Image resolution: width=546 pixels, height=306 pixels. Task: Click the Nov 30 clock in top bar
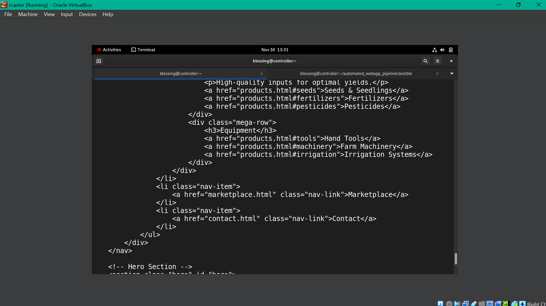pyautogui.click(x=275, y=50)
